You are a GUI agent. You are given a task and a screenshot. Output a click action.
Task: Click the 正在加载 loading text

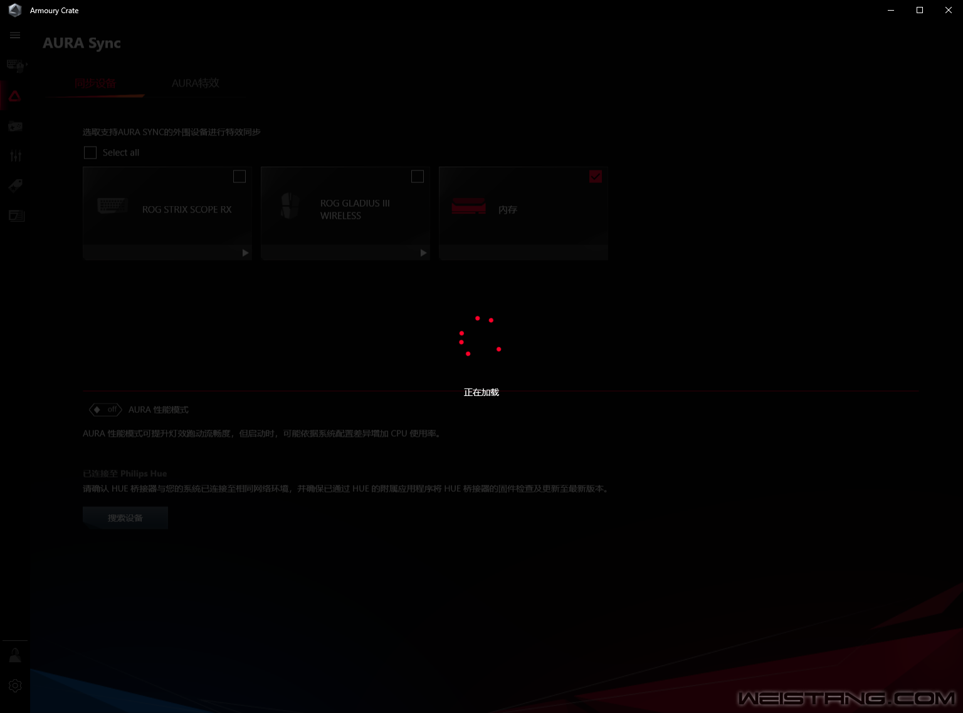click(x=481, y=392)
